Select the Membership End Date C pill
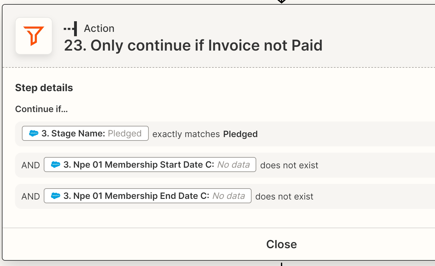435x266 pixels. point(147,196)
